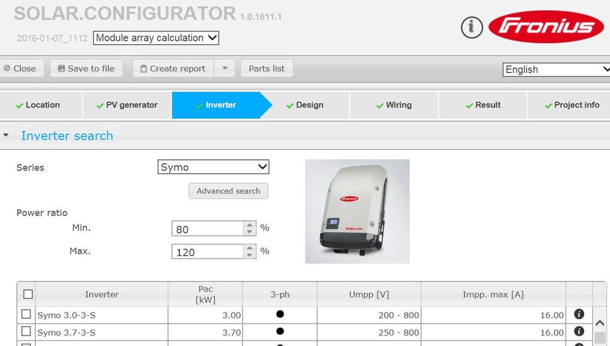
Task: Show info for Symo 3.7-3-S inverter
Action: 579,331
